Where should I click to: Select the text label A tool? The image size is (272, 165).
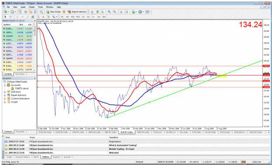[43, 17]
